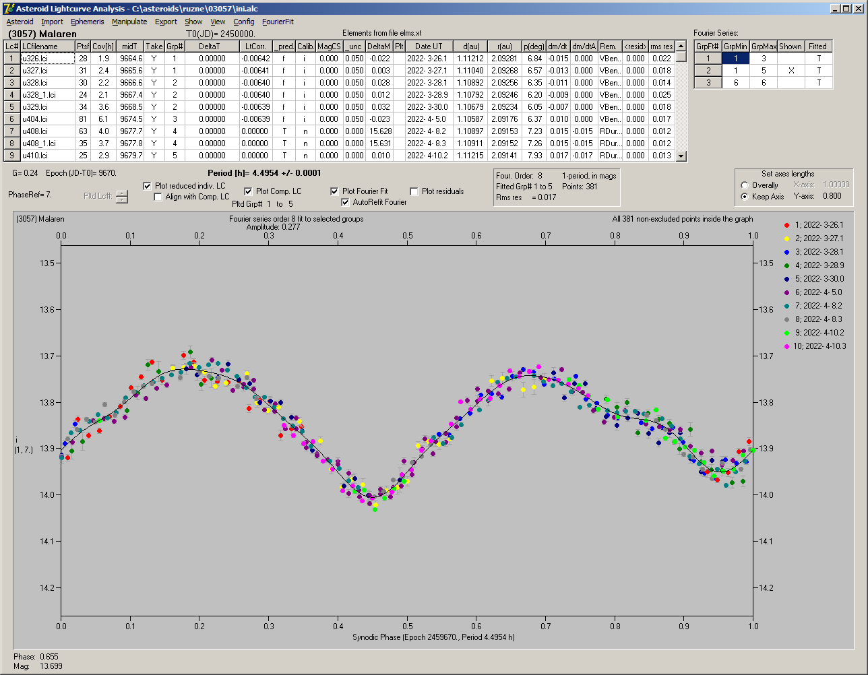Click date 2022- 4- 8.3 in row 8
The height and width of the screenshot is (675, 868).
pyautogui.click(x=429, y=143)
